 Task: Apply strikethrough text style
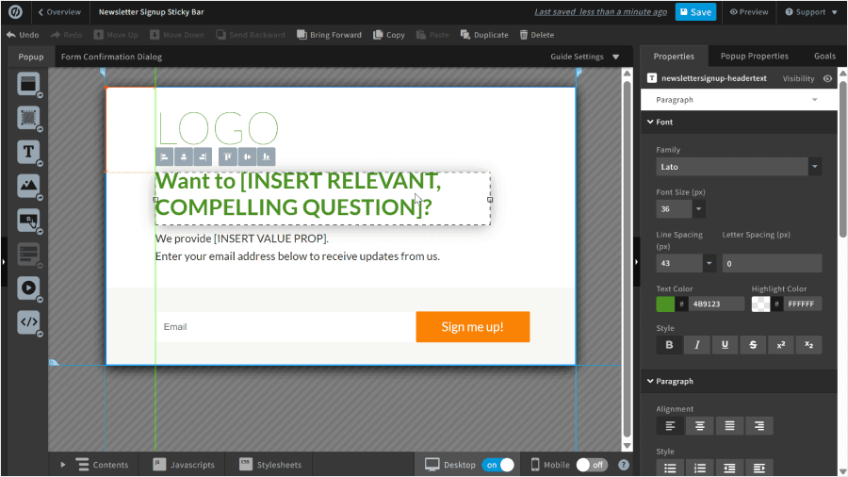coord(753,345)
